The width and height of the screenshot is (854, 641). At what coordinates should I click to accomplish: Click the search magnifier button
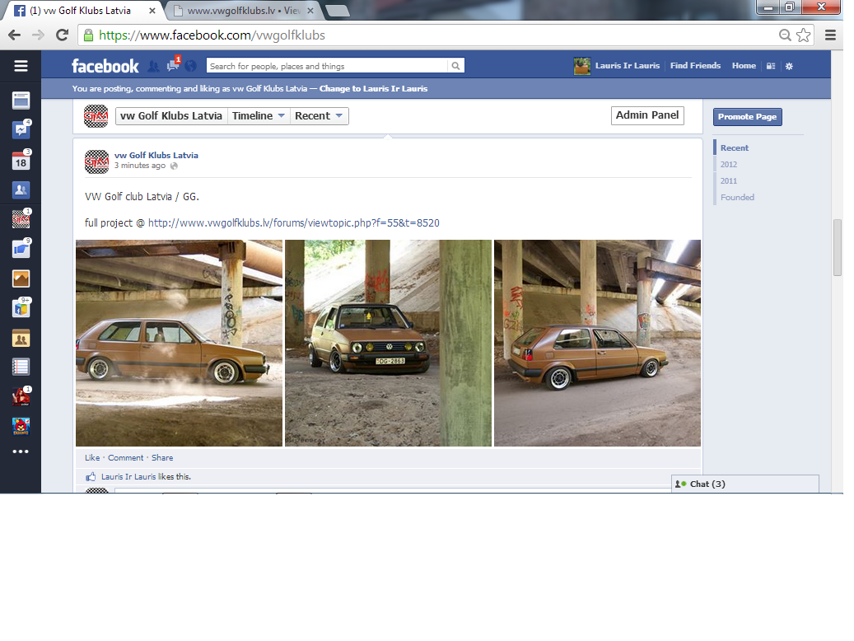[456, 66]
